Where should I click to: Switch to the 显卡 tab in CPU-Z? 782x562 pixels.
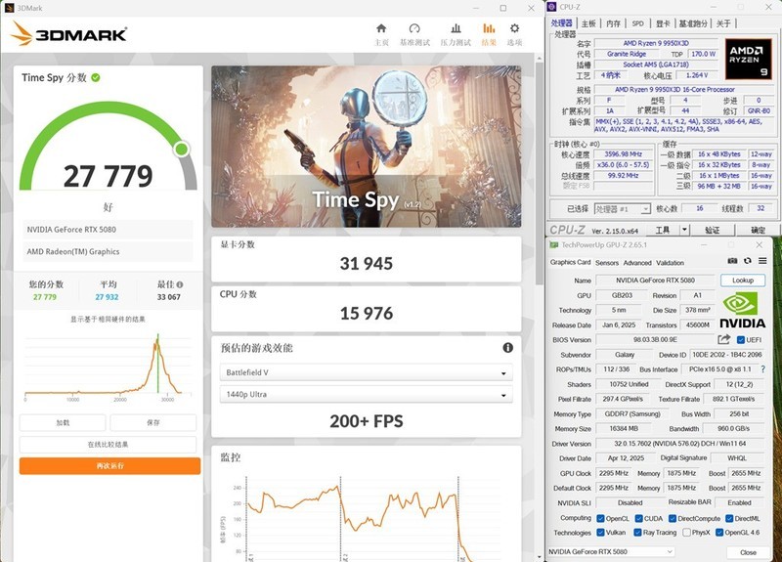click(663, 23)
